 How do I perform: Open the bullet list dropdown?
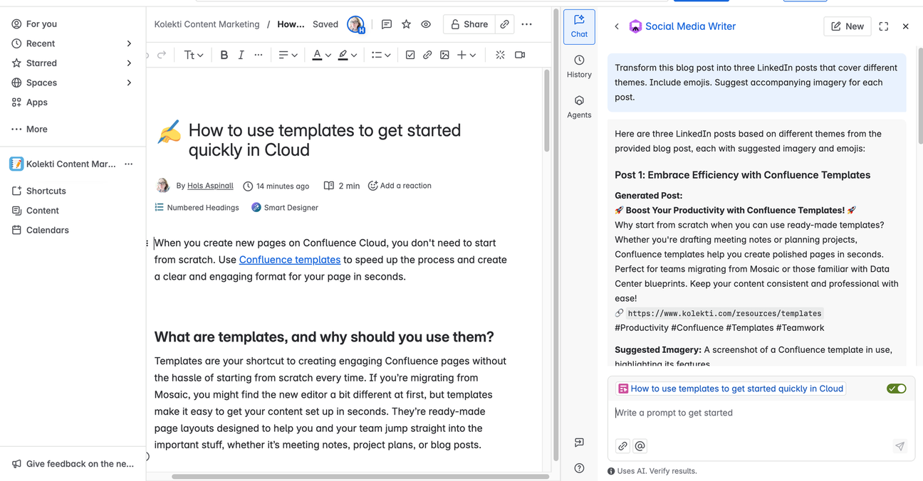click(381, 55)
